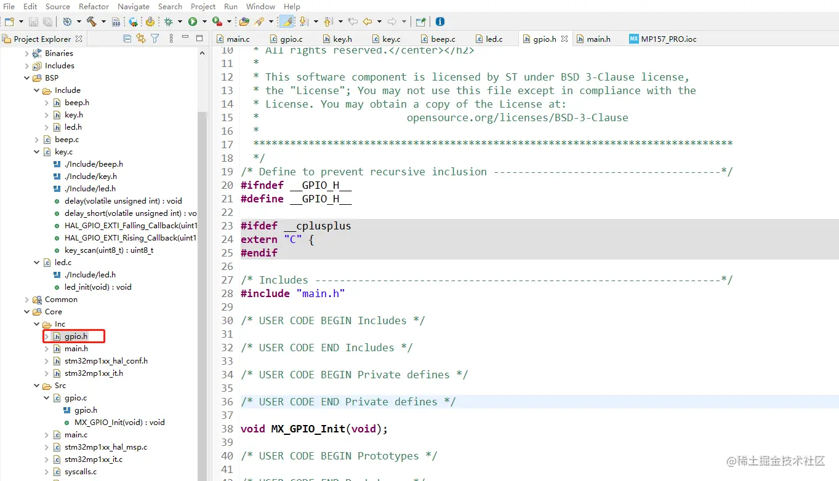
Task: Click the greyed Forward arrow icon
Action: point(392,22)
